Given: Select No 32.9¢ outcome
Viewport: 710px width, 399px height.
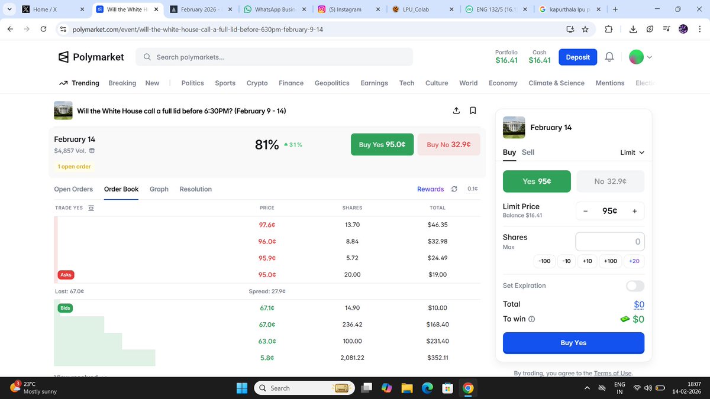Looking at the screenshot, I should (x=610, y=181).
